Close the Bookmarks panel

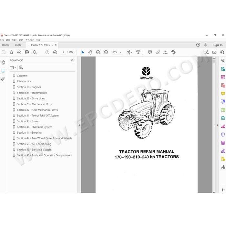point(72,60)
